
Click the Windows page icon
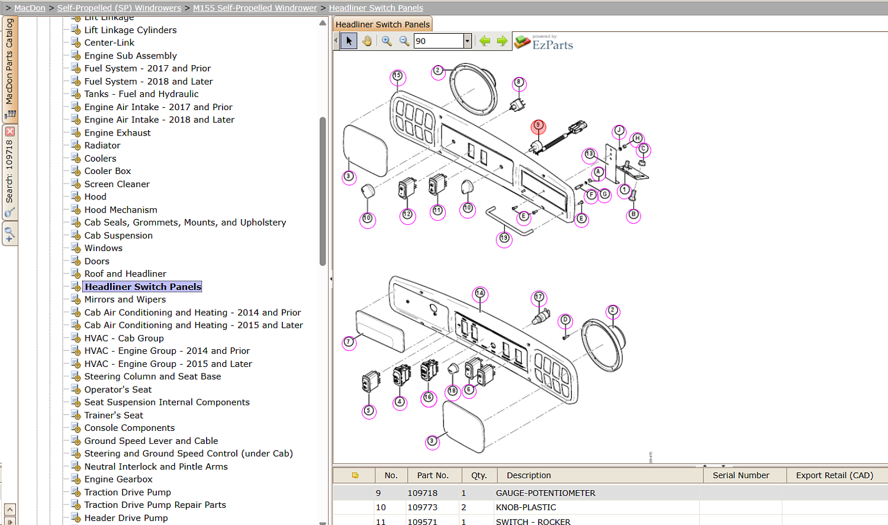[x=76, y=248]
